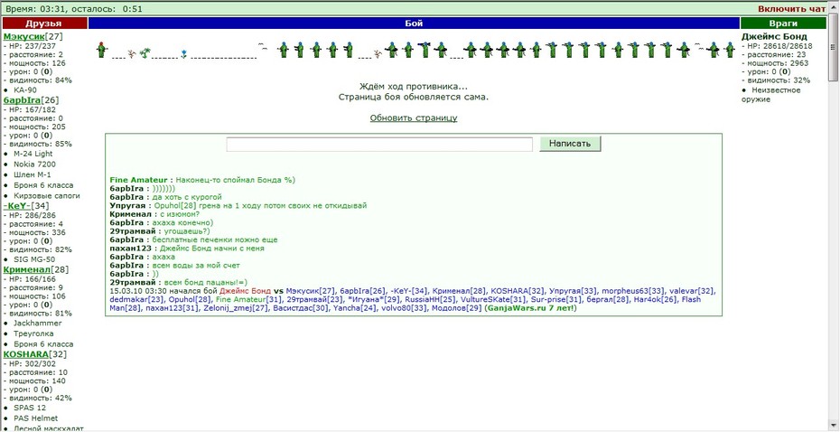Click the blue flower on the battlefield

(183, 53)
